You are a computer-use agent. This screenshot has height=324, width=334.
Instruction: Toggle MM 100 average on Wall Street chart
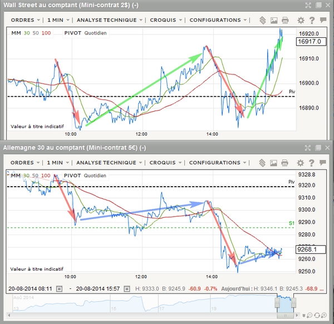[46, 33]
